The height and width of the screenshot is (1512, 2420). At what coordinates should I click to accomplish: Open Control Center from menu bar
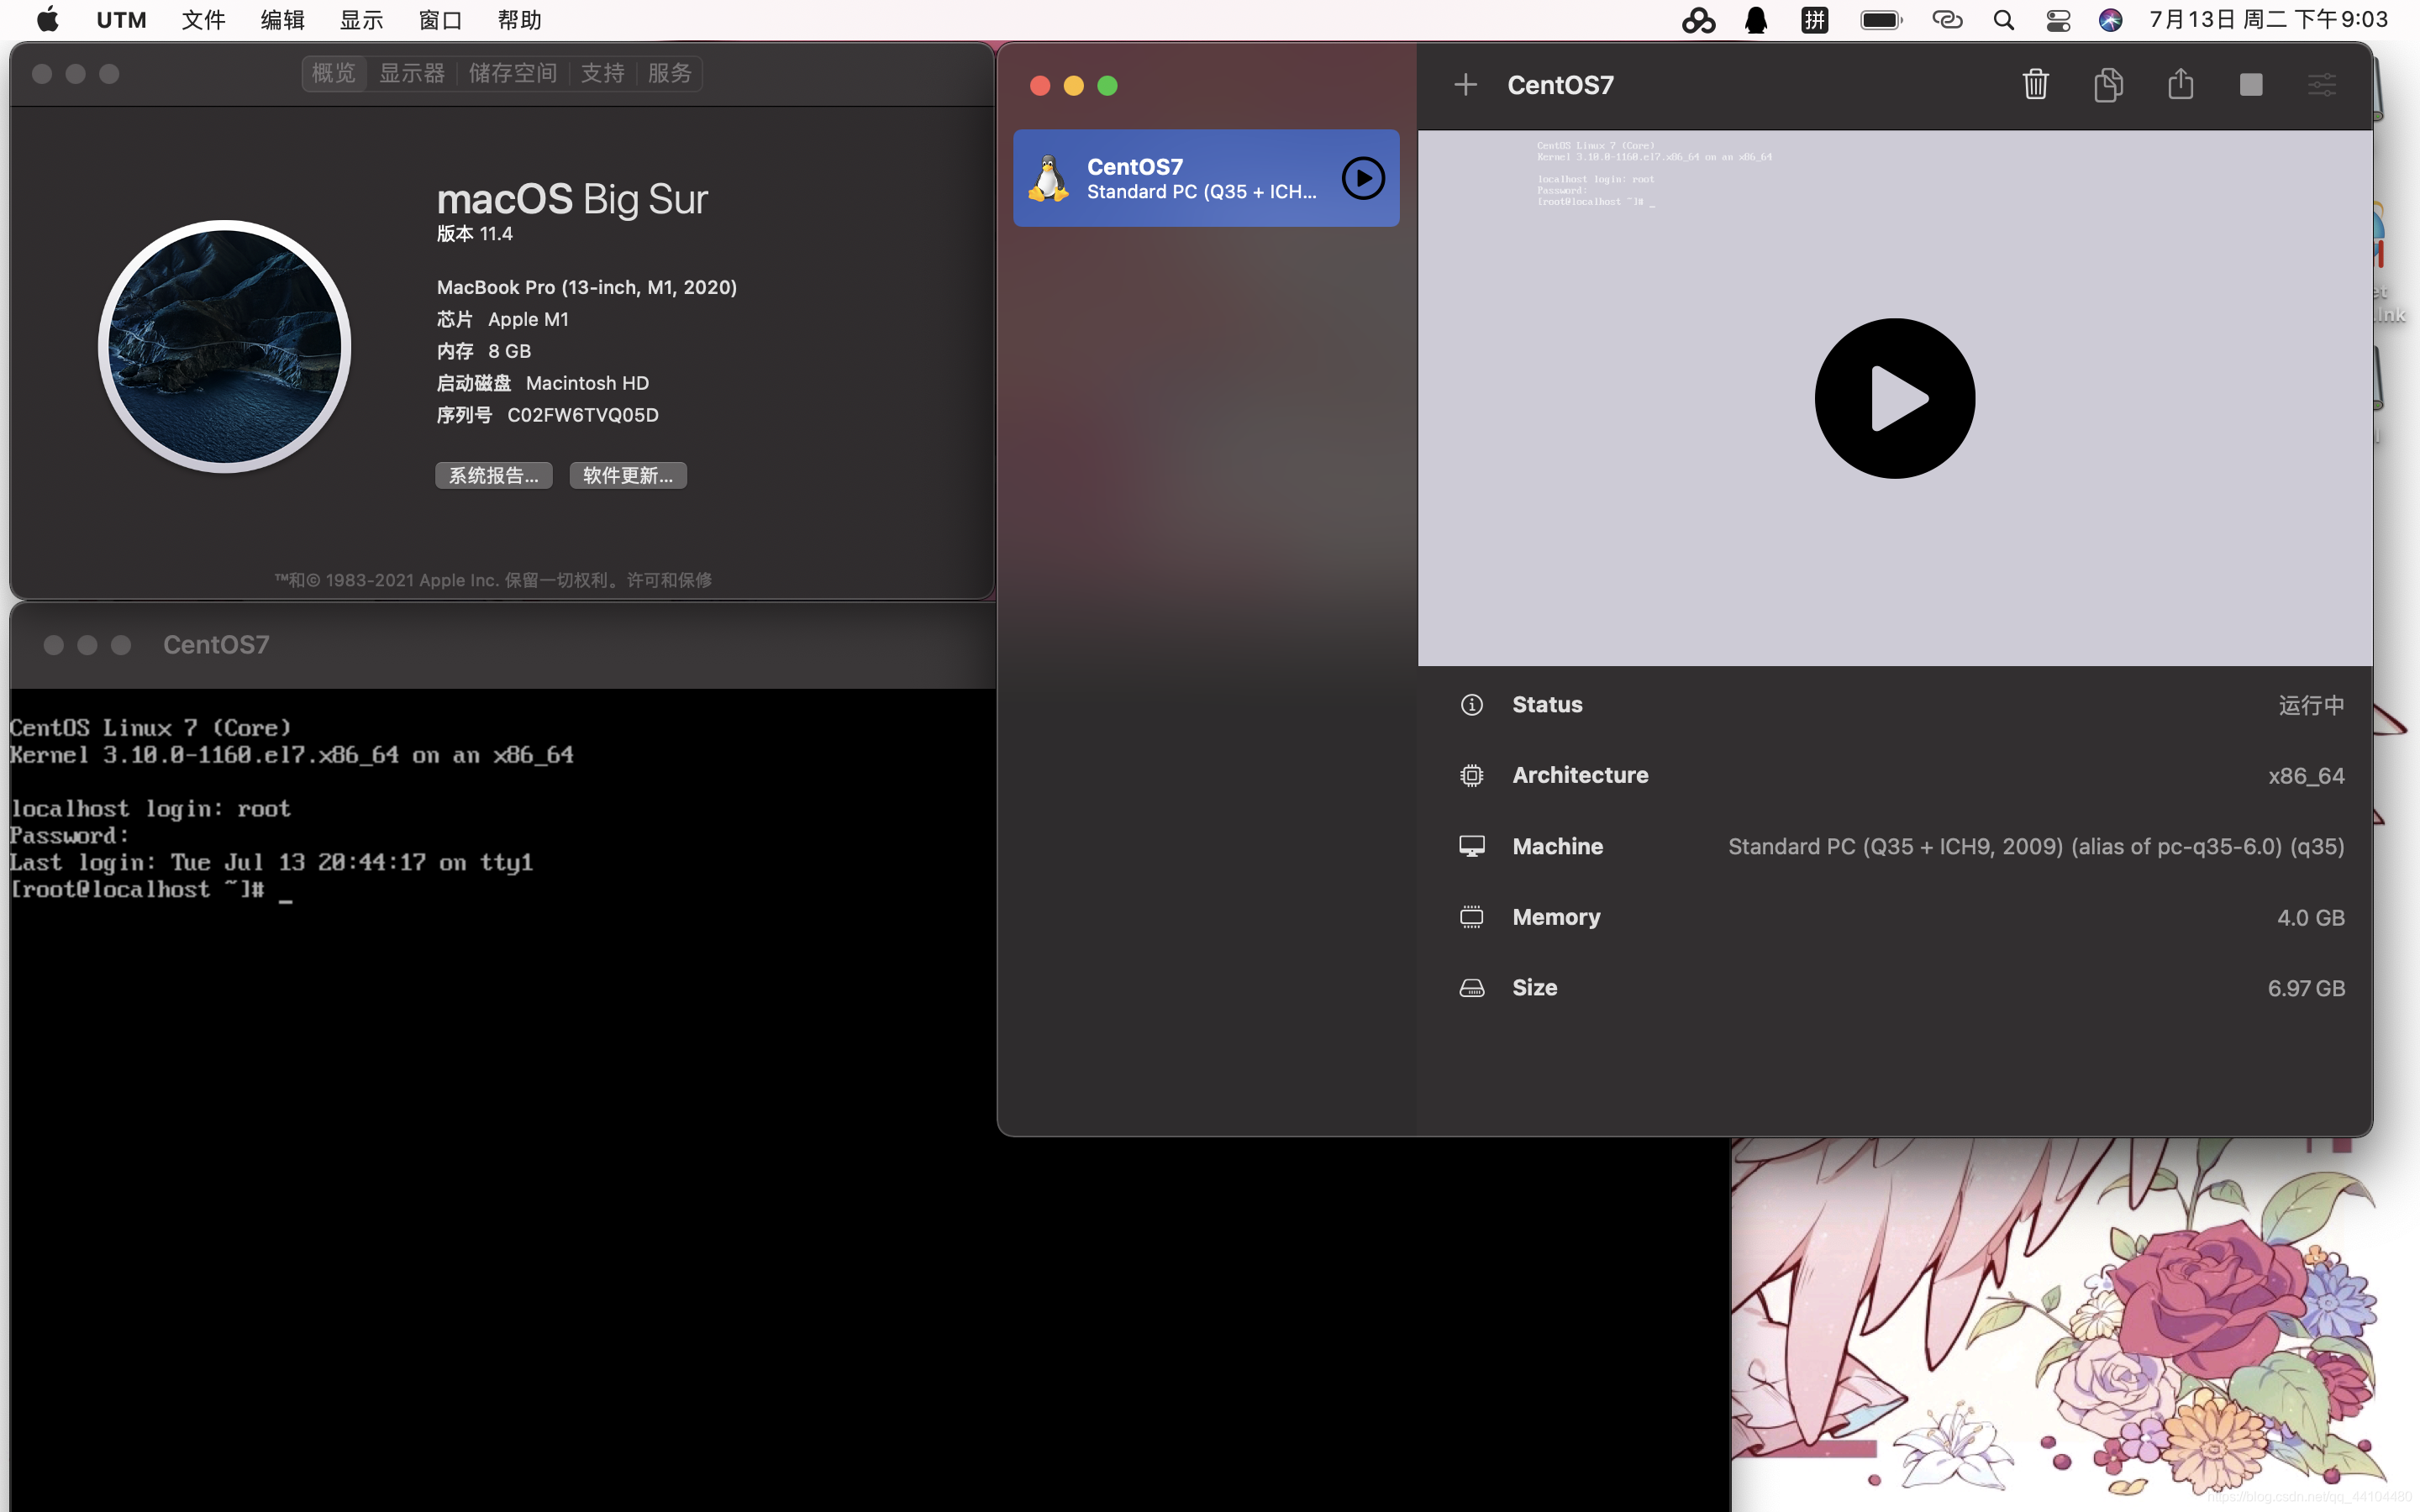click(x=2058, y=20)
